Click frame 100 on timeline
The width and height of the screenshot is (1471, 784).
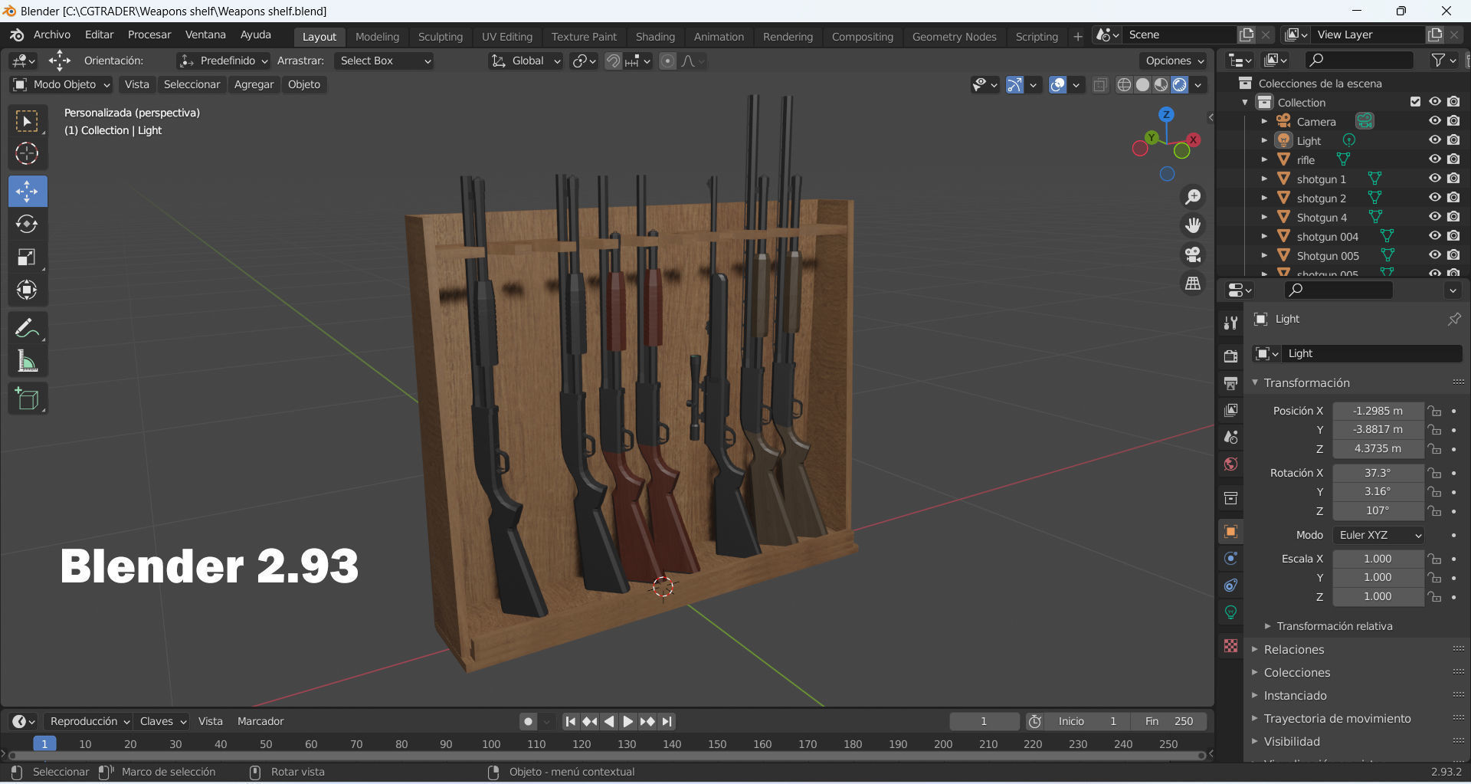(491, 744)
